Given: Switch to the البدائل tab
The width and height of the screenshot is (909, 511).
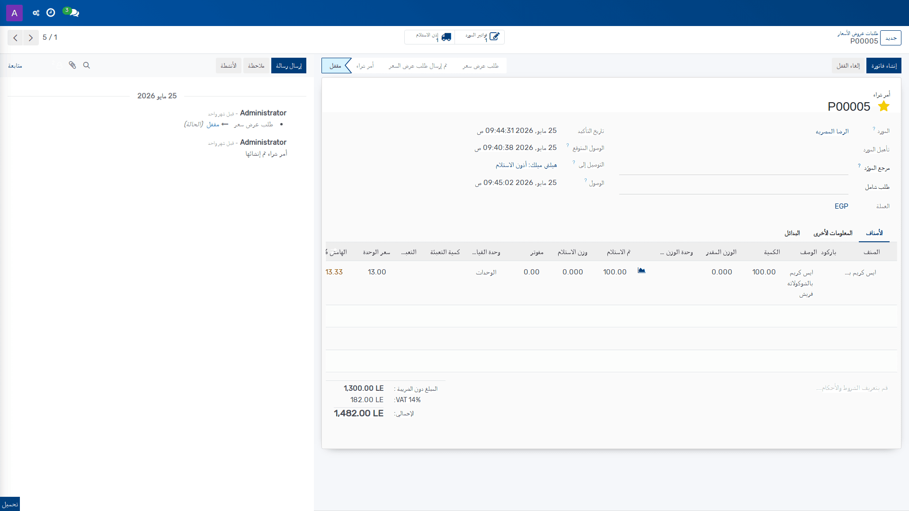Looking at the screenshot, I should (792, 233).
